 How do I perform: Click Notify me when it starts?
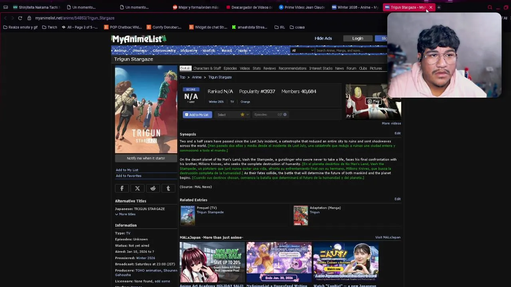[x=146, y=158]
